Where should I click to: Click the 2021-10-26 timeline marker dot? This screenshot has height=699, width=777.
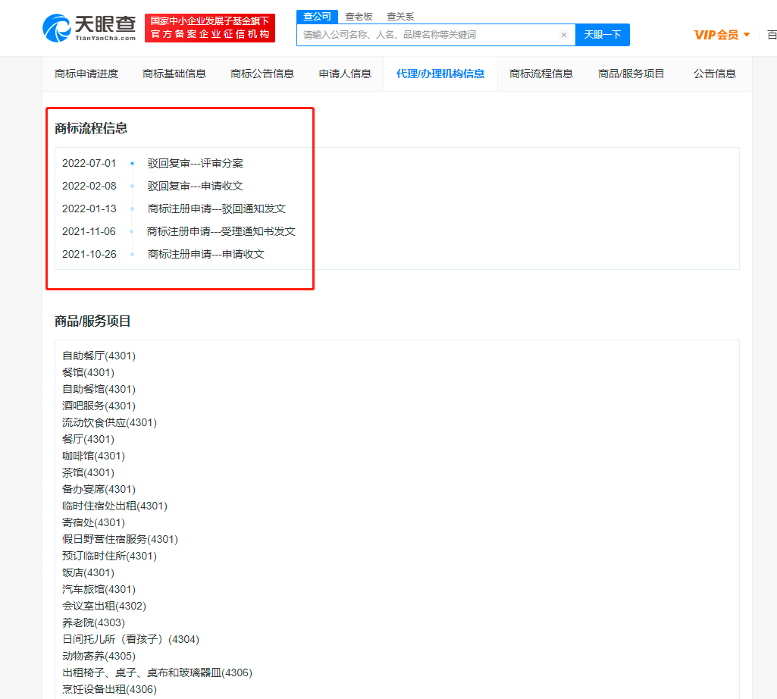point(132,254)
